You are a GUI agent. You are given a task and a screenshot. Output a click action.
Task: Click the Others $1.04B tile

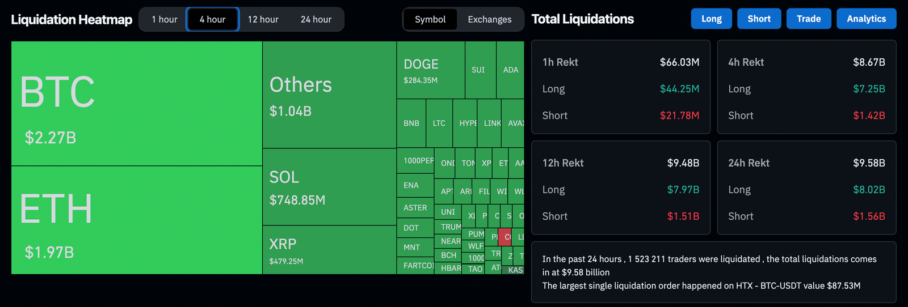(329, 95)
